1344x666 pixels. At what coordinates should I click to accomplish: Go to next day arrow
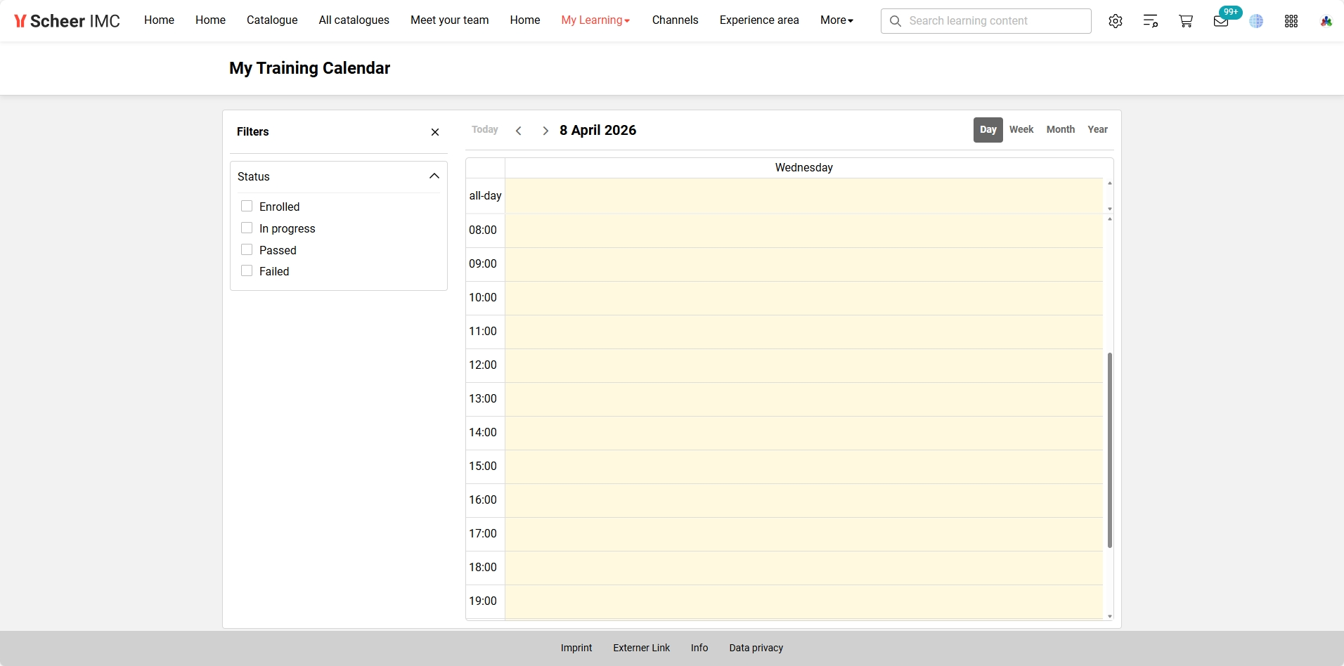click(x=545, y=131)
